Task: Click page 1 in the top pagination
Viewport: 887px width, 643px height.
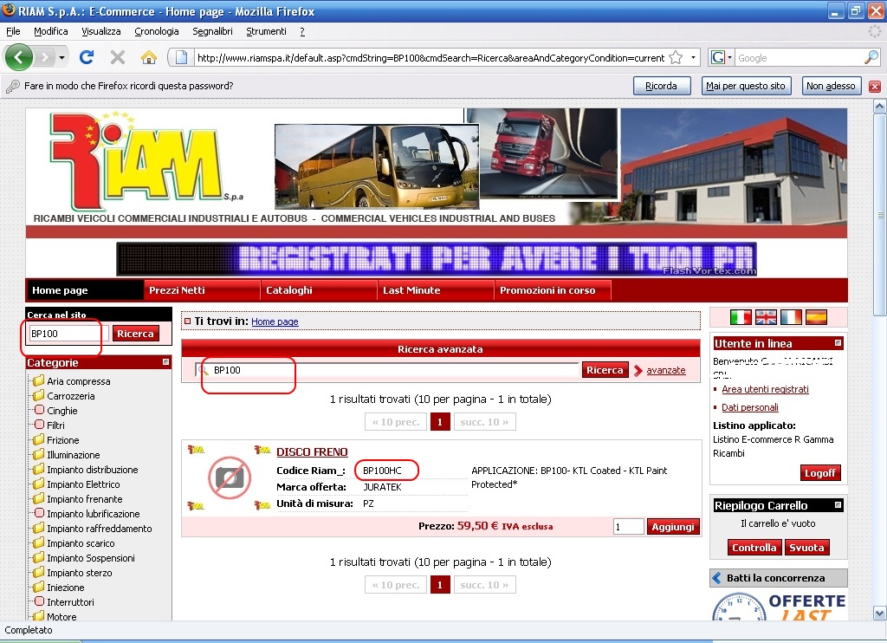Action: click(440, 422)
